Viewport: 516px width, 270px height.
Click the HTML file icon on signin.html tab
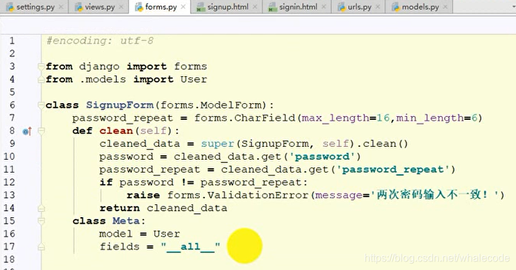tap(272, 7)
